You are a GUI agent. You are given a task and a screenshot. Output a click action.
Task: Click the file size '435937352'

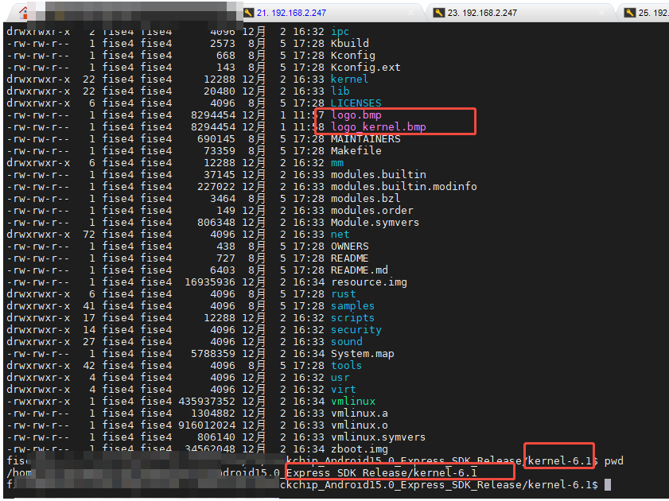pos(207,402)
